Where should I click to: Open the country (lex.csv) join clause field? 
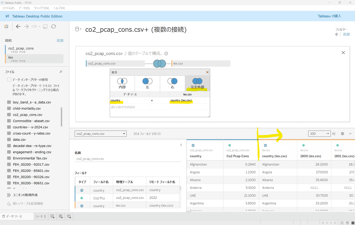tap(187, 101)
